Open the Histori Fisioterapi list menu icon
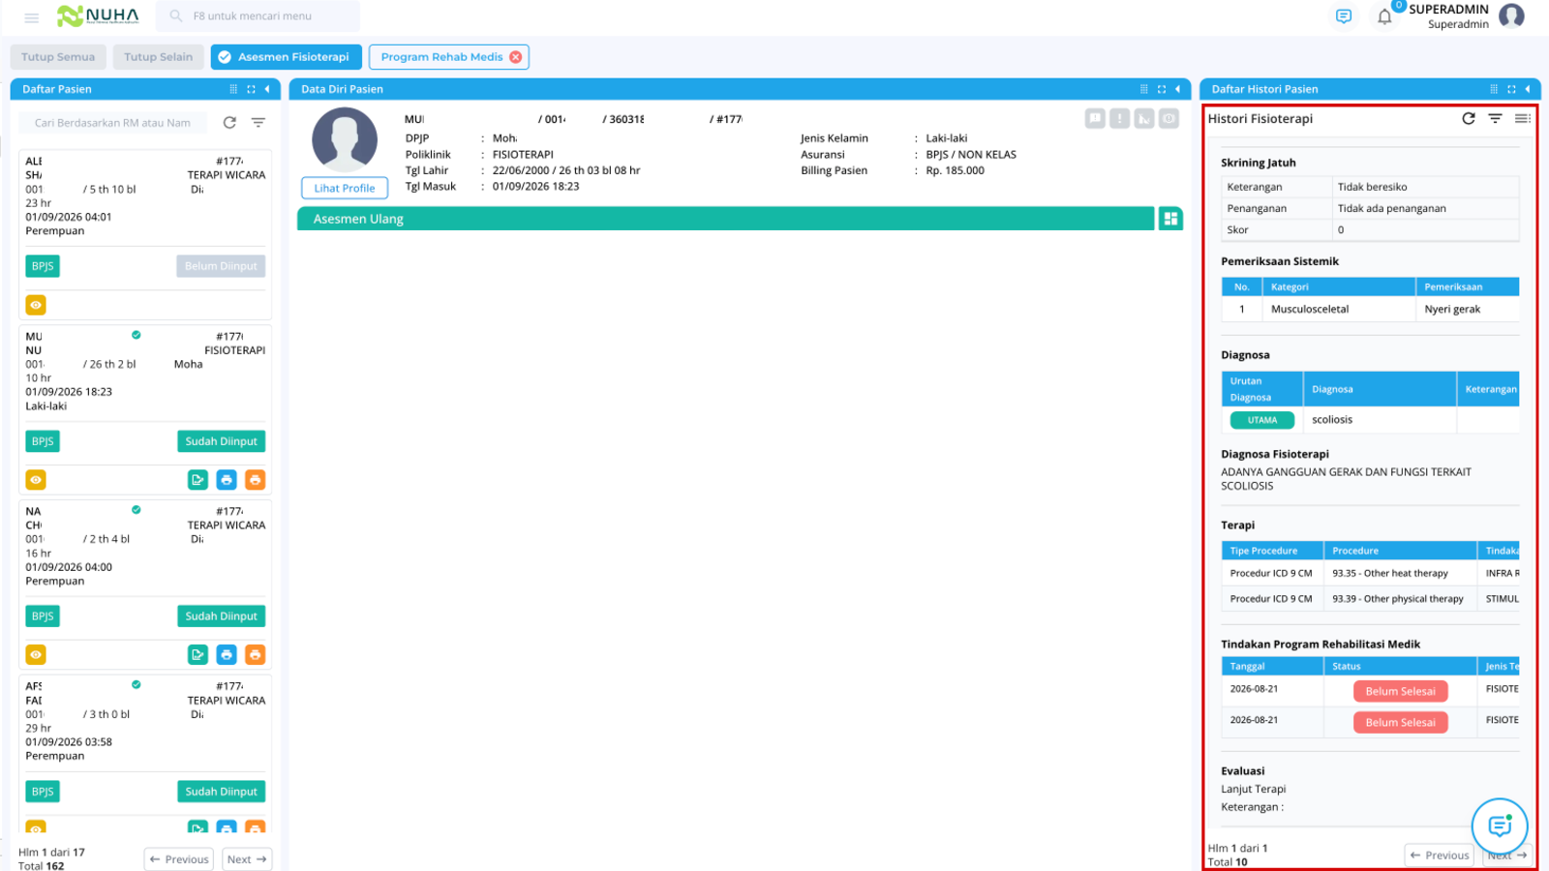 click(x=1523, y=118)
